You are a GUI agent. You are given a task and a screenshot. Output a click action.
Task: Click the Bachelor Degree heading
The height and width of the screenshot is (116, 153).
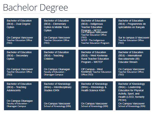point(35,8)
